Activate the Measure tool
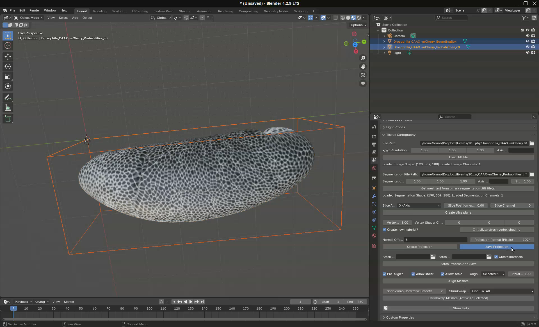The image size is (539, 327). pos(8,108)
